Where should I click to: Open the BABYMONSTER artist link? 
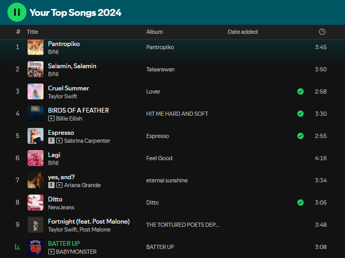pyautogui.click(x=76, y=252)
